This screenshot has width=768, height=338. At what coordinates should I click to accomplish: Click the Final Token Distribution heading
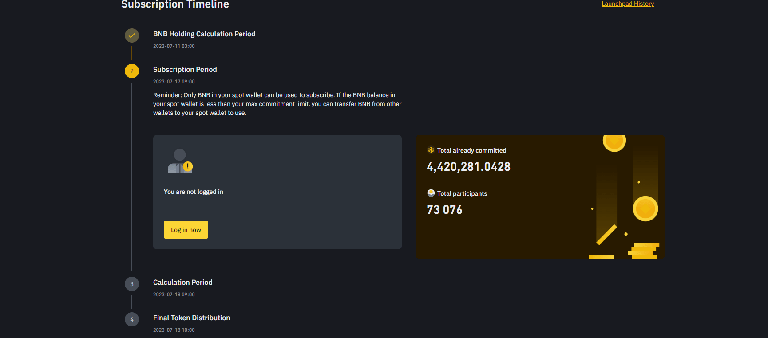[192, 318]
